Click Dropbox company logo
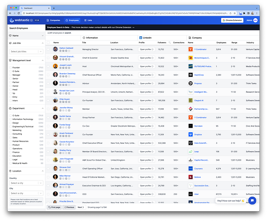This screenshot has width=267, height=221. coord(190,134)
